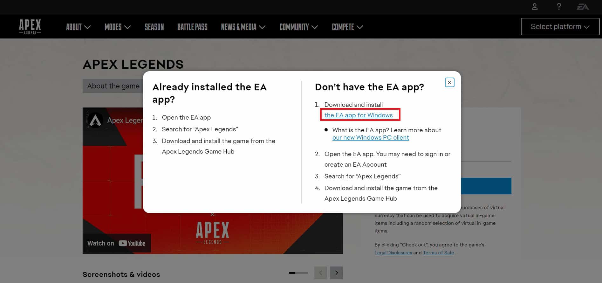Expand the About menu
The width and height of the screenshot is (602, 283).
78,27
